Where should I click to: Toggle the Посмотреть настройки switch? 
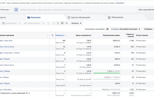point(107,29)
